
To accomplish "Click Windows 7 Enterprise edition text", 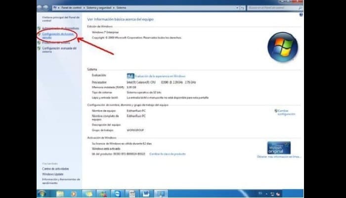I will [105, 32].
